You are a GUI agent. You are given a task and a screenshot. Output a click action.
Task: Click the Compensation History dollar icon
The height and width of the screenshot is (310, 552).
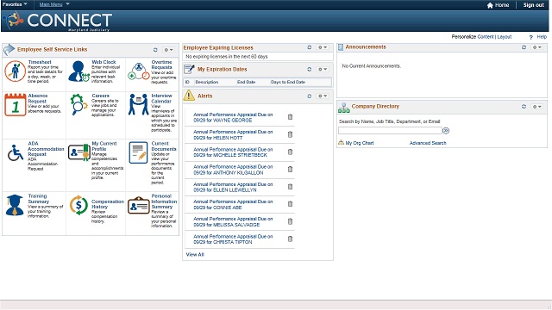pos(78,205)
